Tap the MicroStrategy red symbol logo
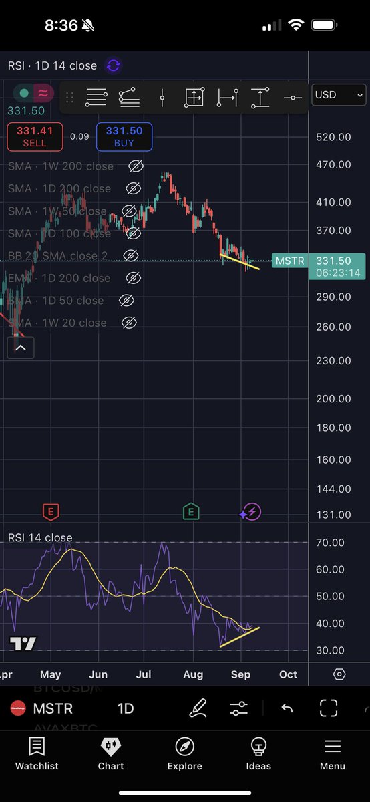 tap(17, 708)
